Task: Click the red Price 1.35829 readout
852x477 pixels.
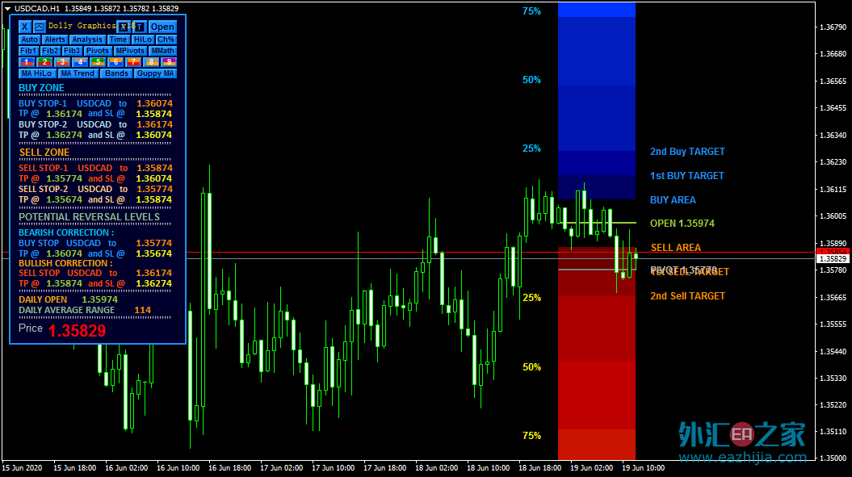Action: (x=78, y=331)
